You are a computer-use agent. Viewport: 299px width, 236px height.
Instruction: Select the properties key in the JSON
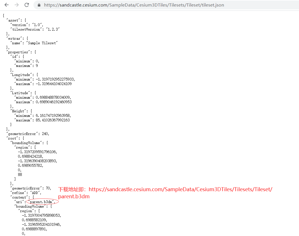[18, 52]
